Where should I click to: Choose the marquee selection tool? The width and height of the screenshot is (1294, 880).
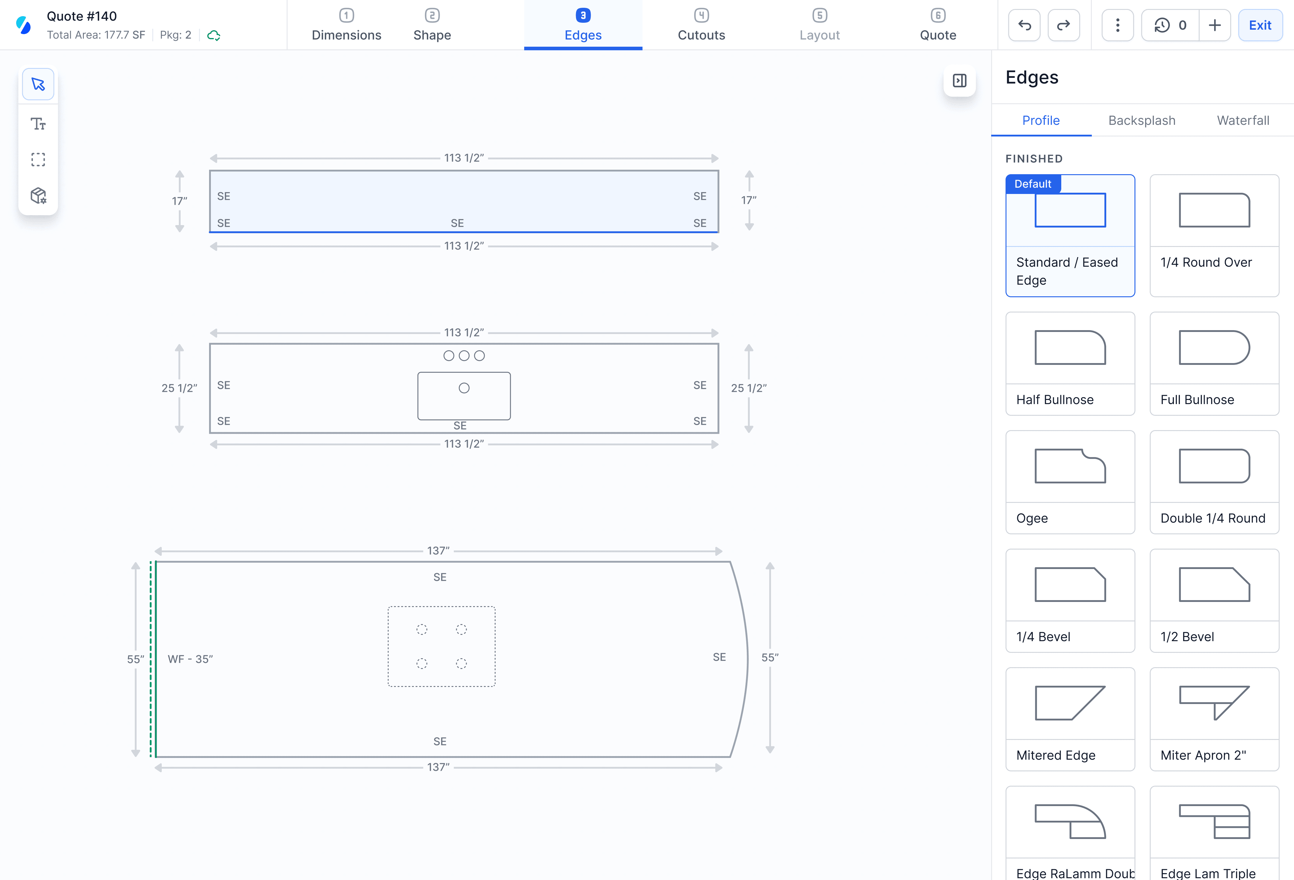38,160
